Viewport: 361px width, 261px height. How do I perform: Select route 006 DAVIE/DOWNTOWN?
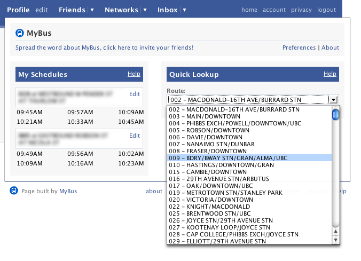(x=249, y=137)
